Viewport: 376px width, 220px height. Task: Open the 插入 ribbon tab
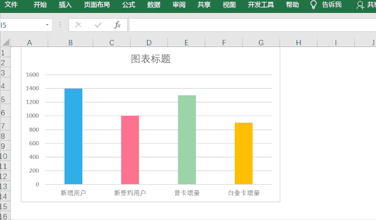tap(65, 5)
